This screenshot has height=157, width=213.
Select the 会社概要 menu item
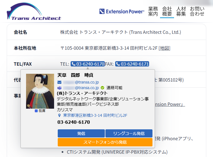167,11
